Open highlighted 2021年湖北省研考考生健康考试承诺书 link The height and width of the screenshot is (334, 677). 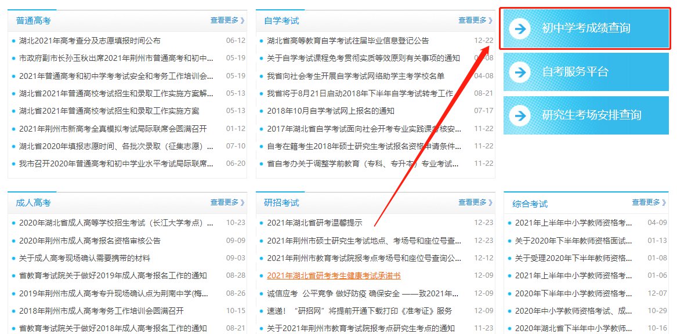click(334, 276)
